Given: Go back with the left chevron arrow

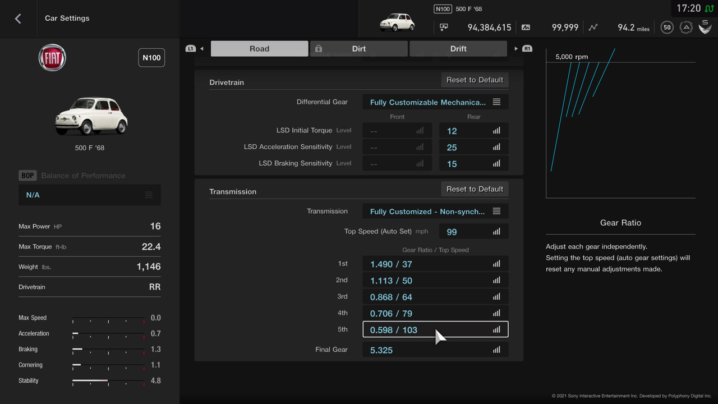Looking at the screenshot, I should [x=18, y=19].
